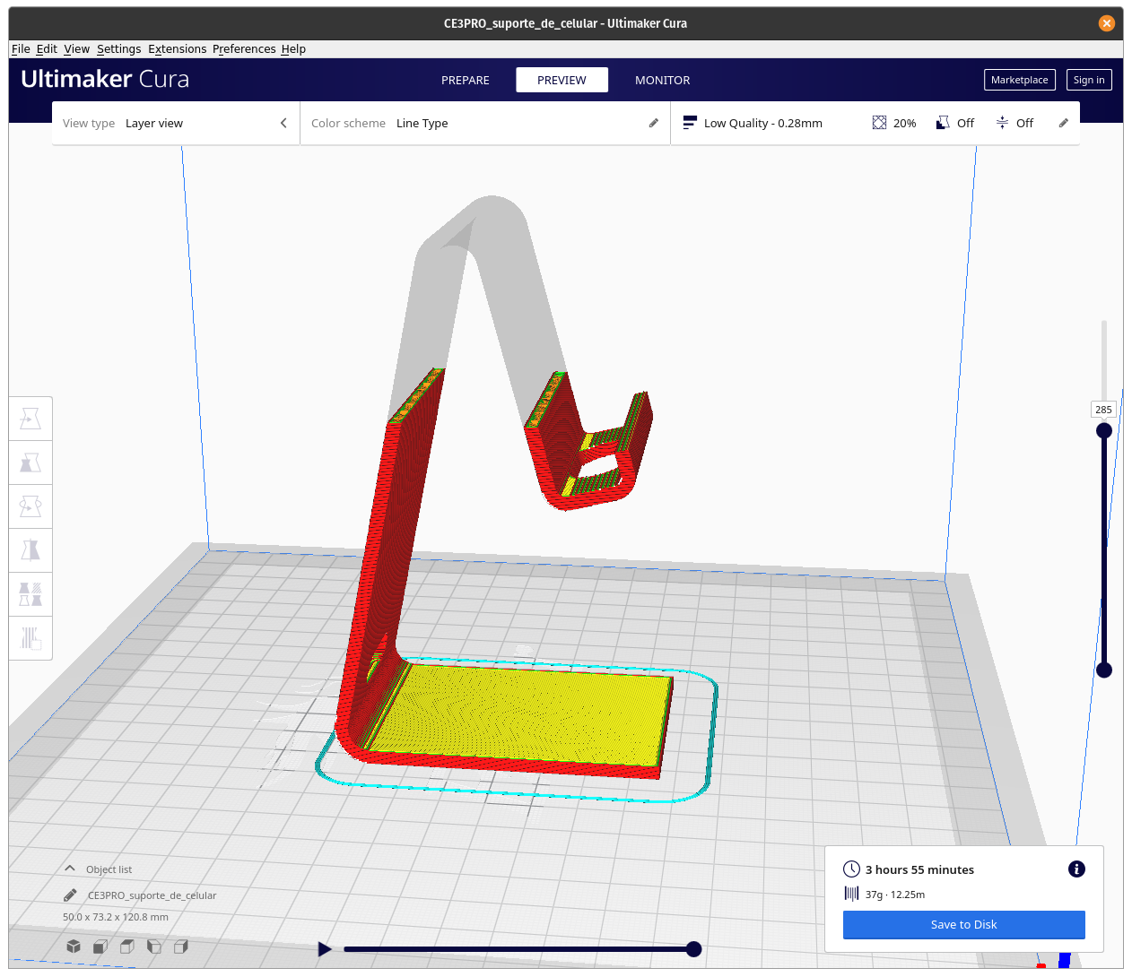Open the Edit menu
This screenshot has width=1132, height=977.
(47, 49)
